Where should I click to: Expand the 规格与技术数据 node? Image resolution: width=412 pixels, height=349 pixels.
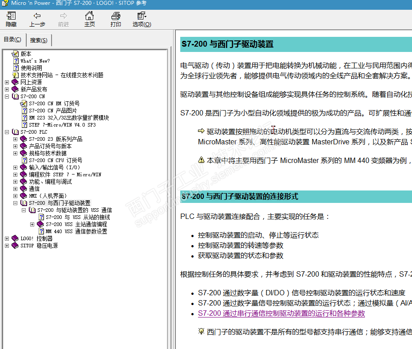coord(15,153)
